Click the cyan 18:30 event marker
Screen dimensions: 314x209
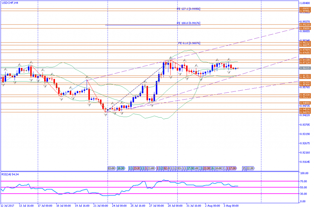pyautogui.click(x=121, y=168)
